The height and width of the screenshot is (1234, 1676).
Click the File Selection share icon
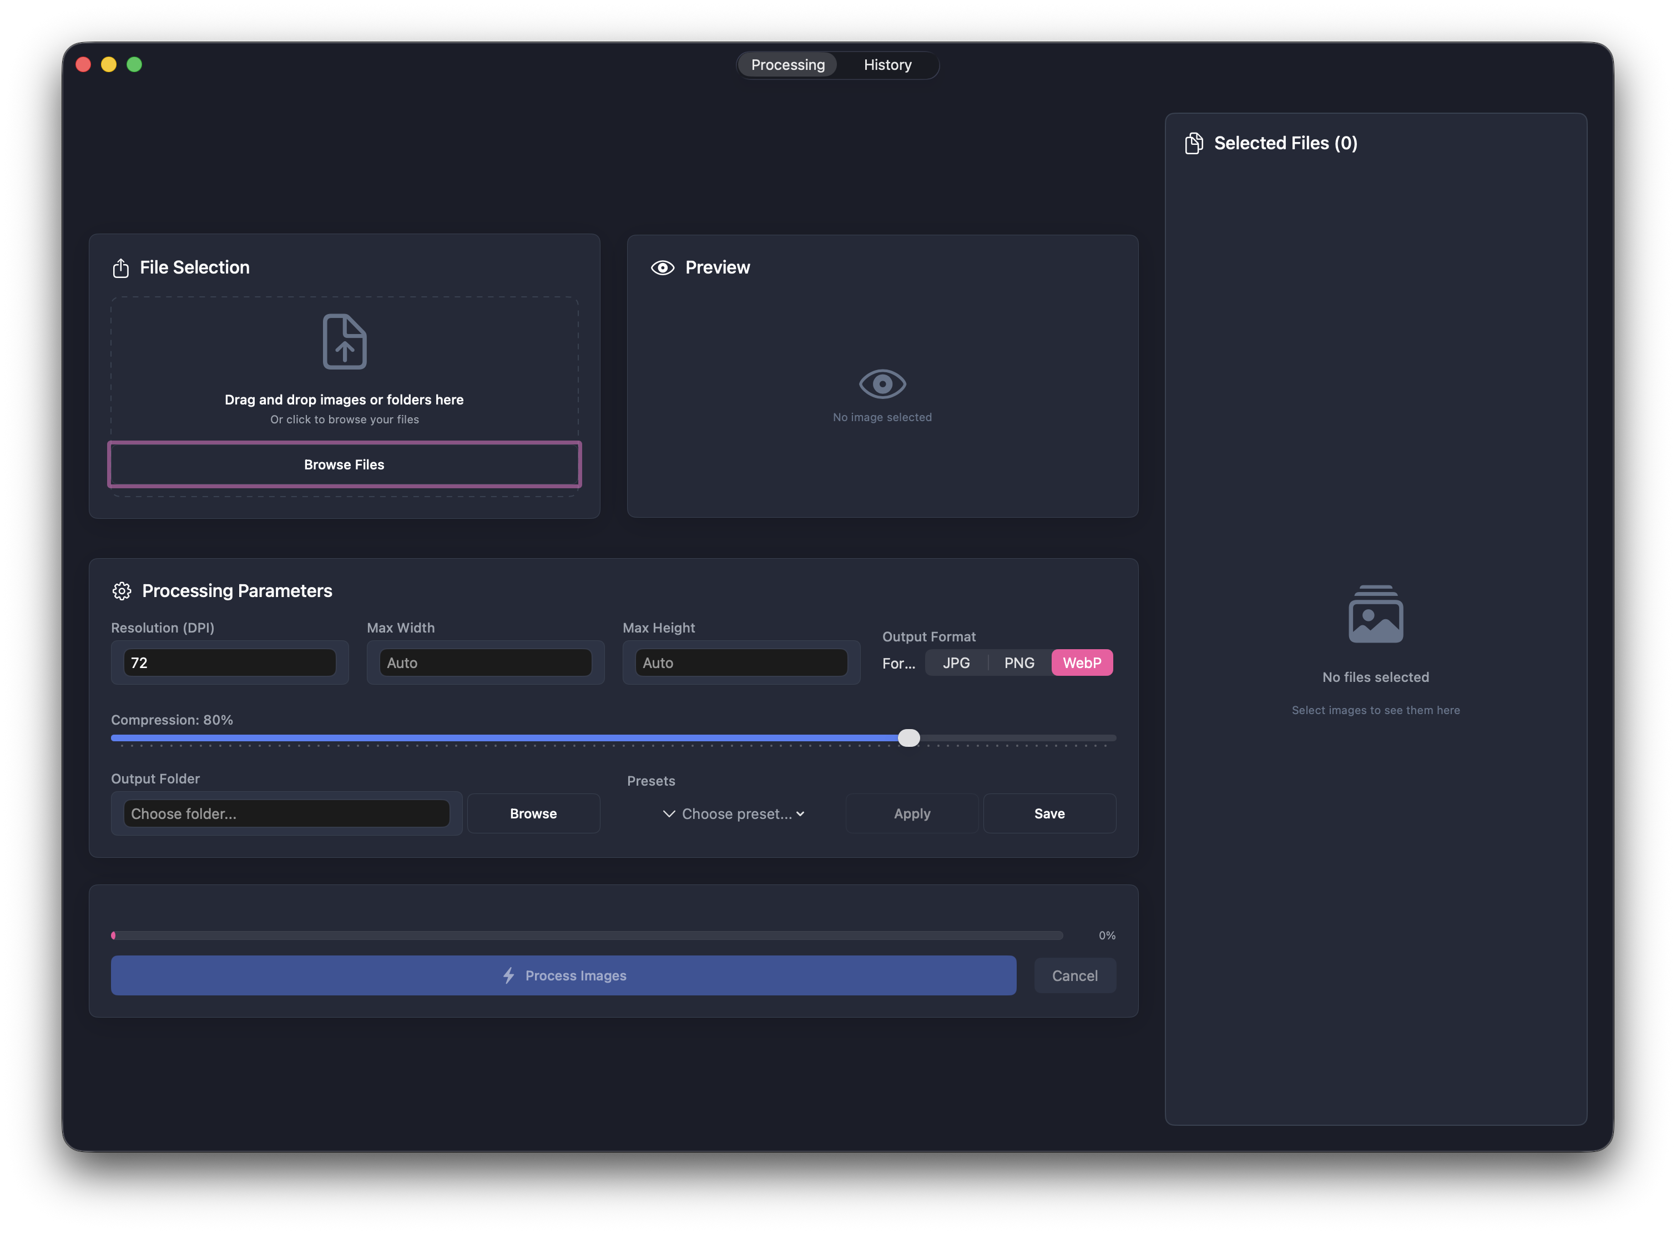120,268
